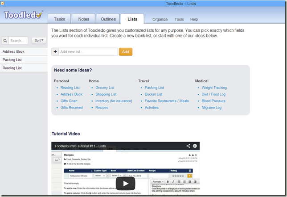287x197 pixels.
Task: Click the Tutorial Video heading
Action: (x=66, y=134)
